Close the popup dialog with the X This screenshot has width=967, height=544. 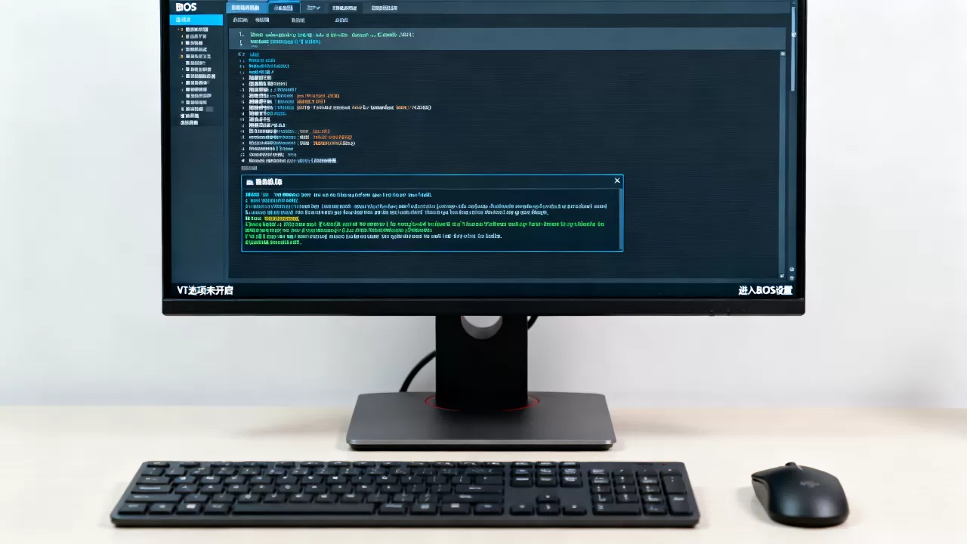(617, 181)
